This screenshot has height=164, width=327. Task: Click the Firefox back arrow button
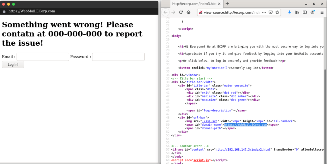[x=166, y=12]
